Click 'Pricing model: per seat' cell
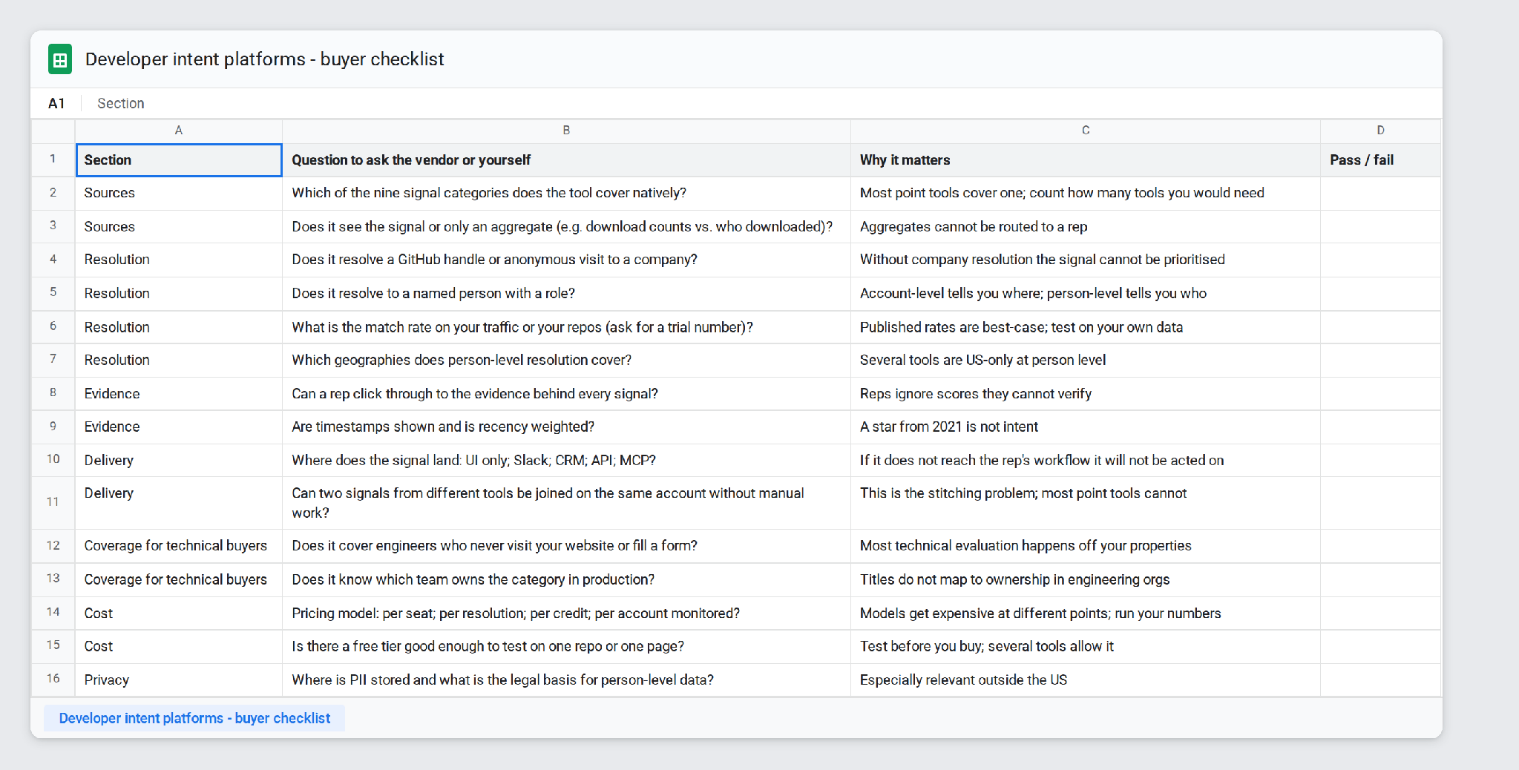The image size is (1519, 770). point(566,613)
